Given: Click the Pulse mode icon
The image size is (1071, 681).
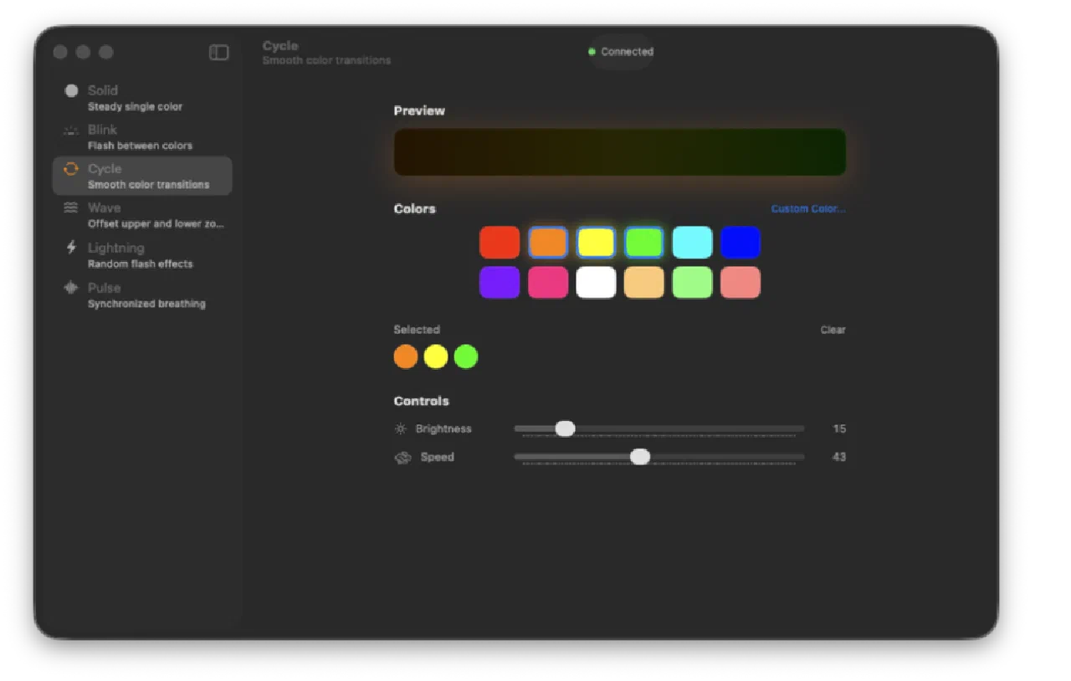Looking at the screenshot, I should [71, 288].
